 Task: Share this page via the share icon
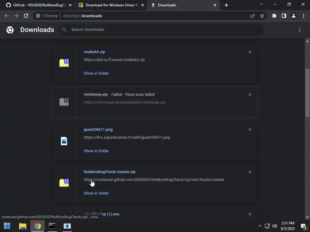tap(252, 16)
